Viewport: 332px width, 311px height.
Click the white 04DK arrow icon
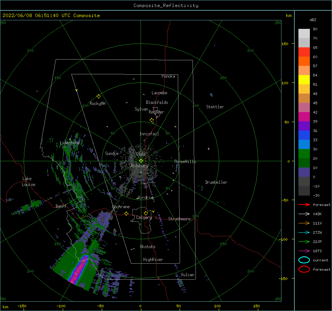click(304, 214)
